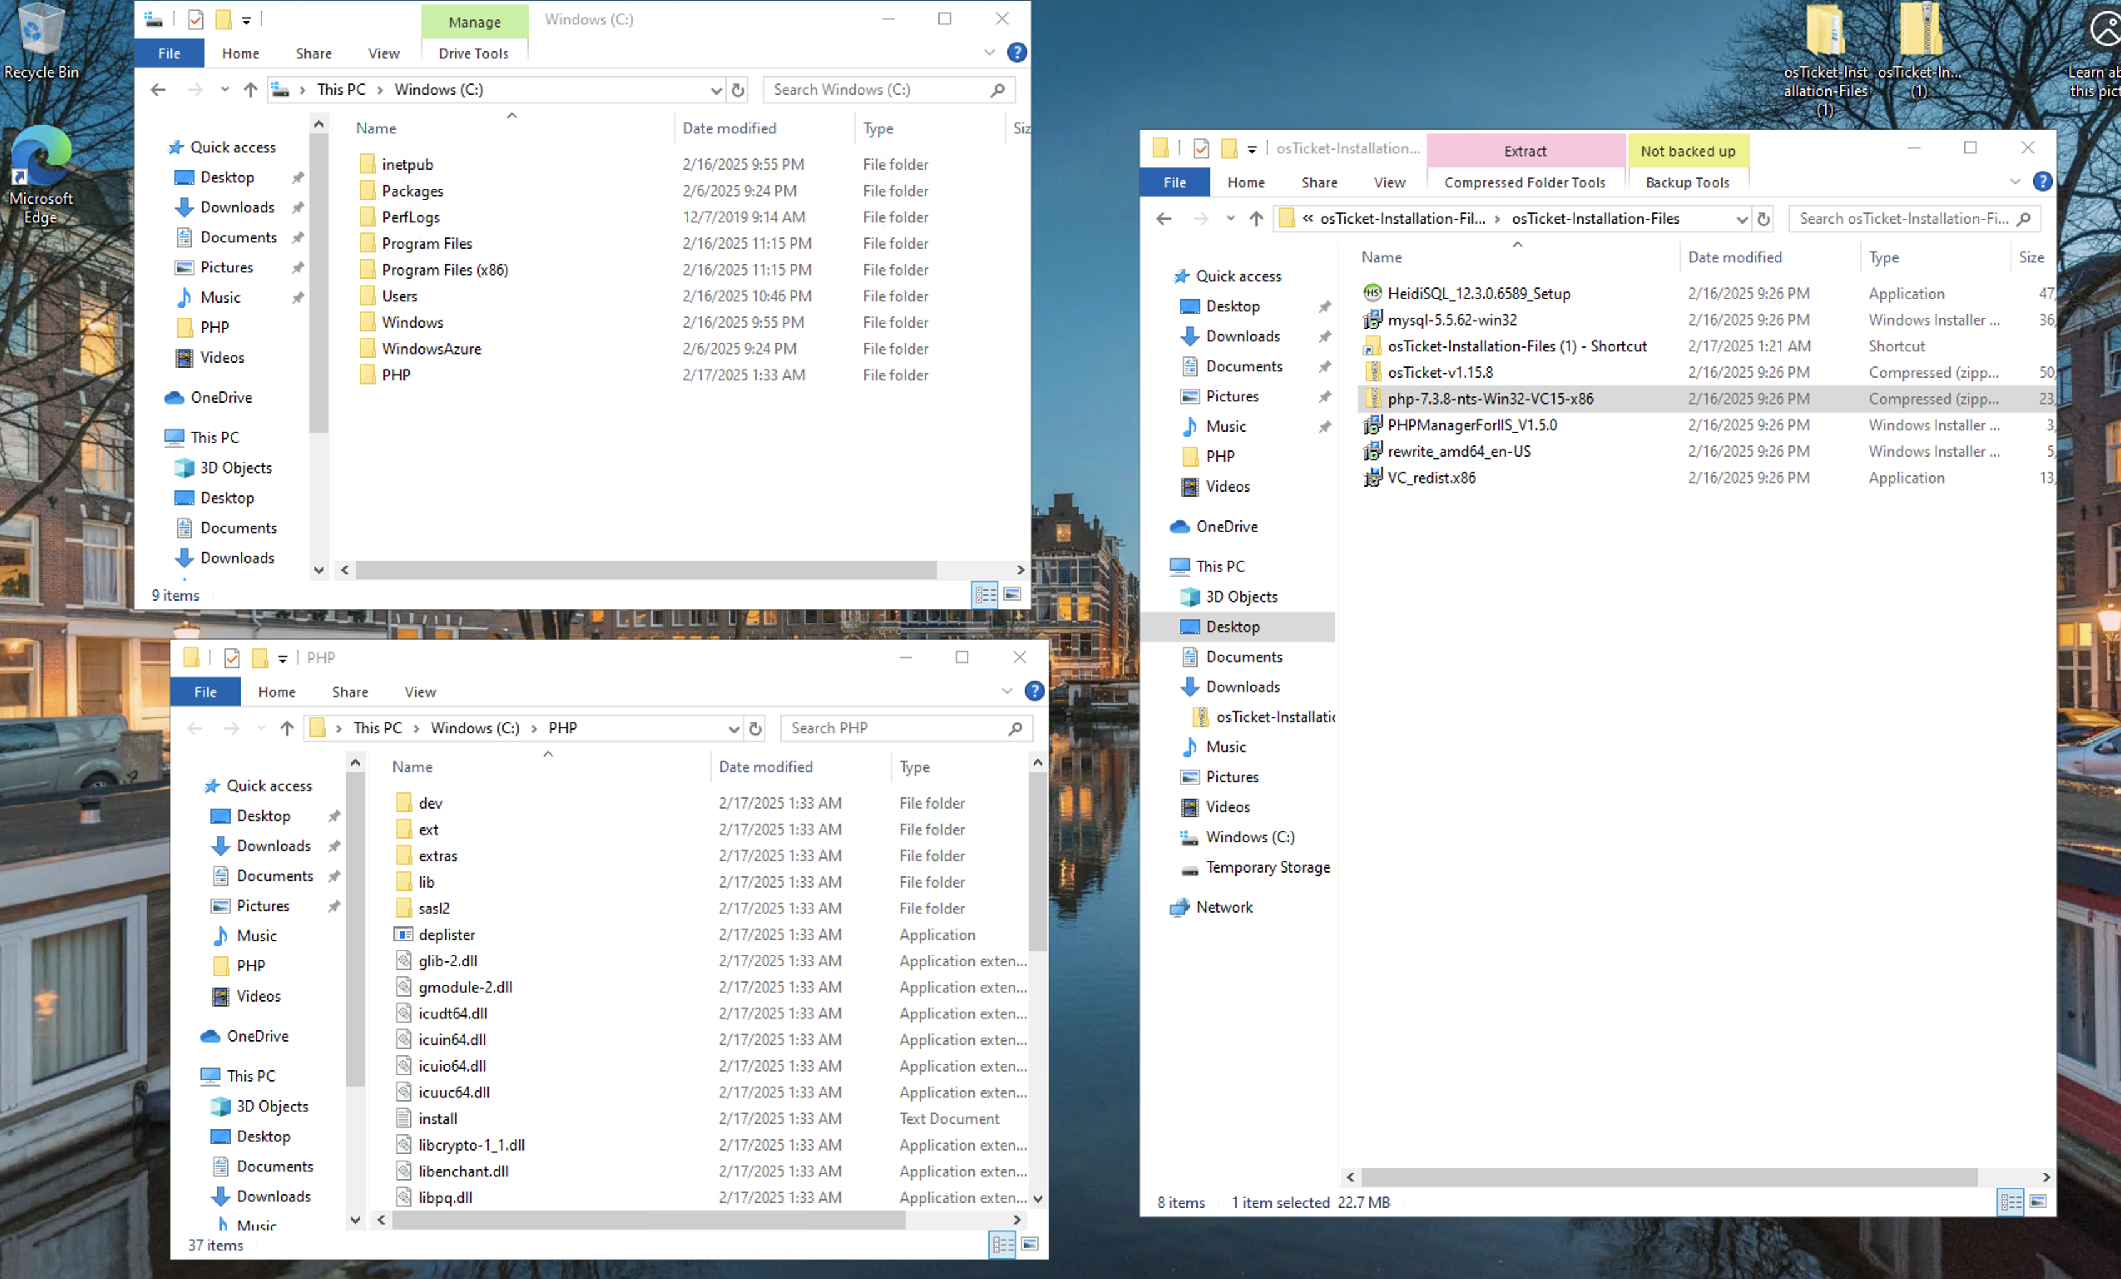Select osTicket-v1.15.8 compressed file
2121x1279 pixels.
point(1440,373)
